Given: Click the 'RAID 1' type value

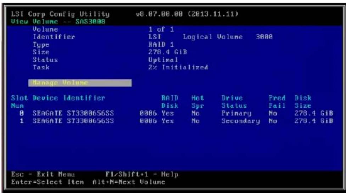Looking at the screenshot, I should pos(161,45).
